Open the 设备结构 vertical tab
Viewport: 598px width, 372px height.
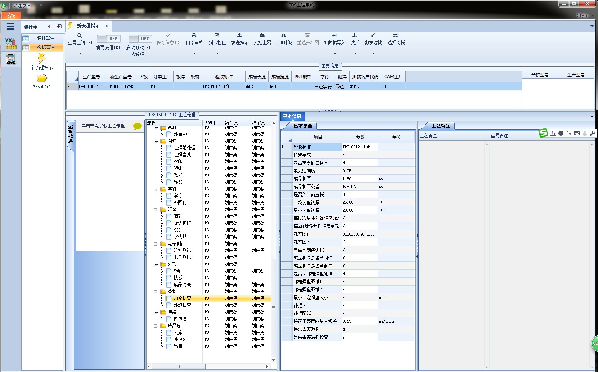tap(71, 135)
